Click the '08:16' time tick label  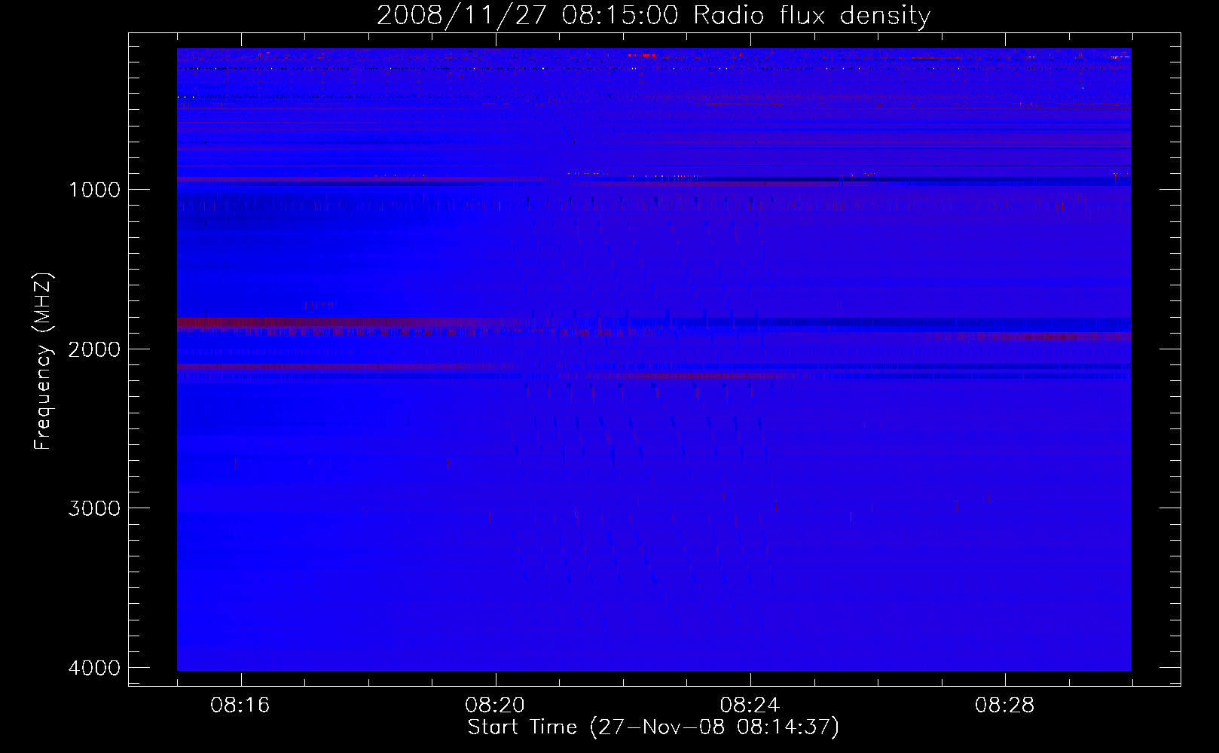240,706
